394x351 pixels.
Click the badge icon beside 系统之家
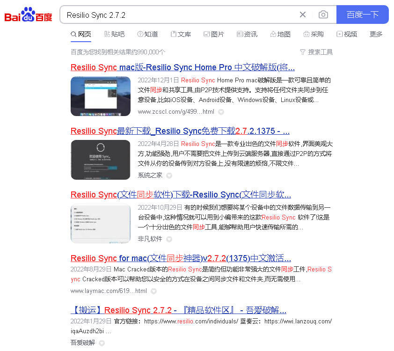click(x=169, y=175)
